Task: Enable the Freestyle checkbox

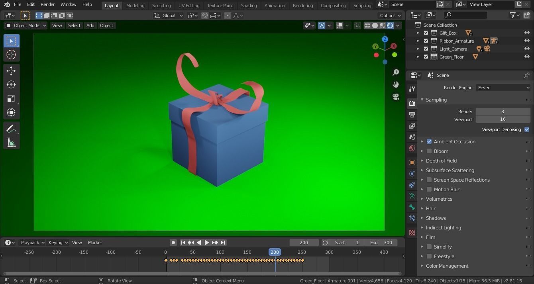Action: pos(429,256)
